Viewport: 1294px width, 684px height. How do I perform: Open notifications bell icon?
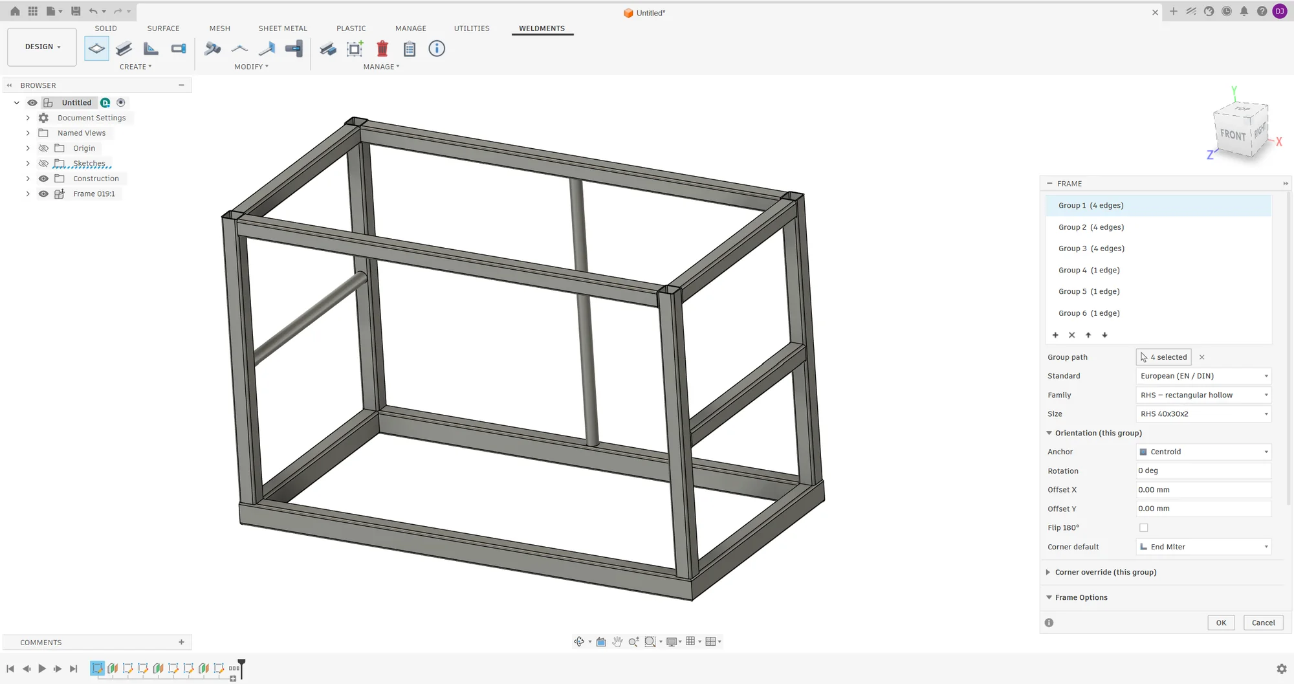pyautogui.click(x=1244, y=11)
